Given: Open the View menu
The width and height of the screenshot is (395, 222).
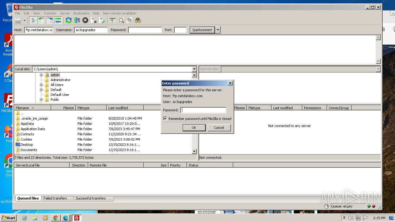Looking at the screenshot, I should pyautogui.click(x=36, y=13).
